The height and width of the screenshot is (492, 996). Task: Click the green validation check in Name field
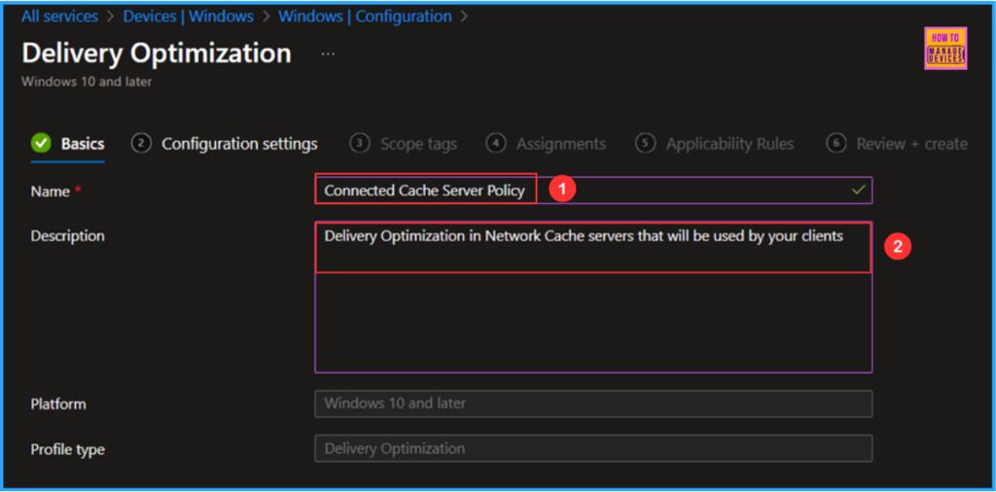(x=858, y=190)
